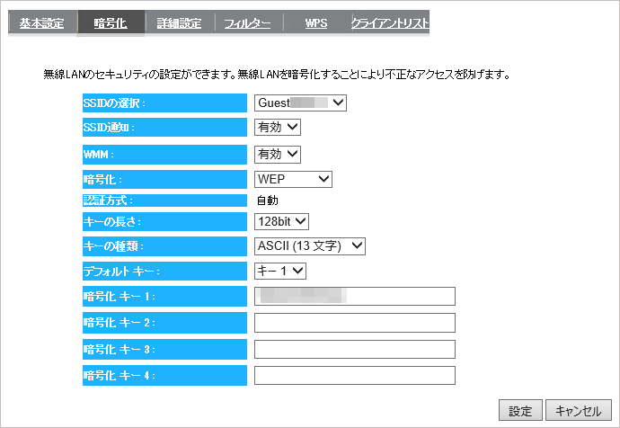Open the デフォルト キー dropdown
This screenshot has height=428, width=620.
click(280, 271)
